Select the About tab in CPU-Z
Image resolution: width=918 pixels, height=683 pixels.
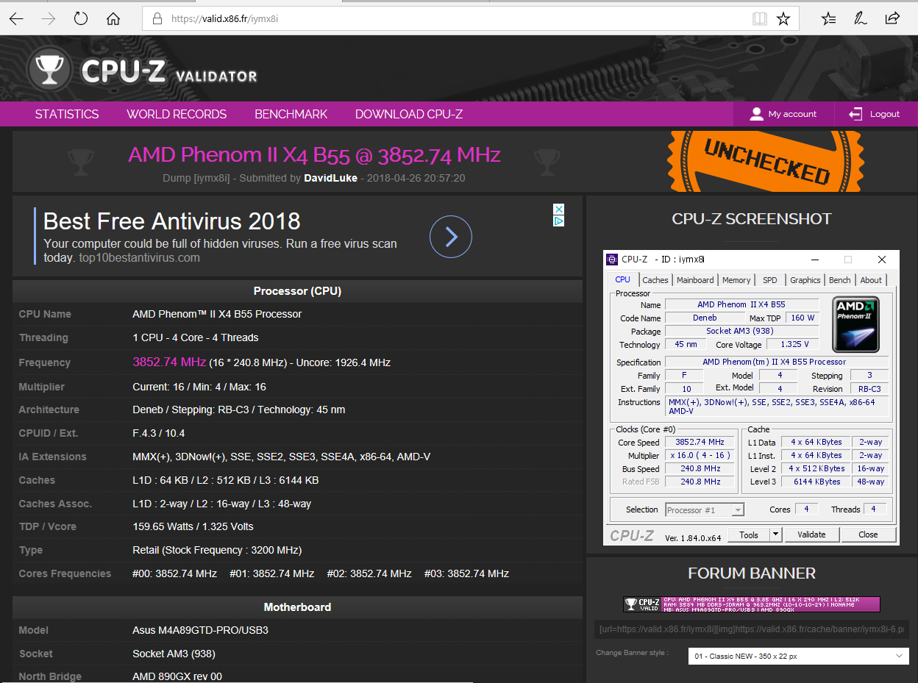coord(871,280)
